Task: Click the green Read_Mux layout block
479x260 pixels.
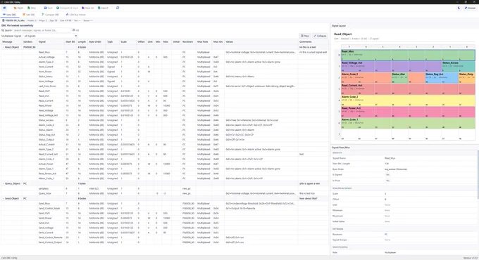Action: pyautogui.click(x=408, y=56)
